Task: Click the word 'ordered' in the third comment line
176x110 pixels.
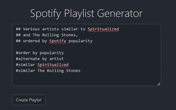Action: click(31, 41)
